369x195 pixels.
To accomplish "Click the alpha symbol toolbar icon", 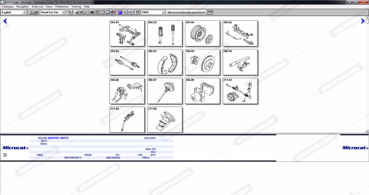I will [82, 12].
